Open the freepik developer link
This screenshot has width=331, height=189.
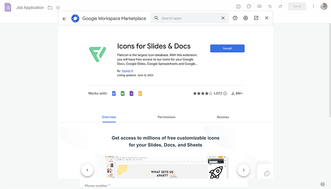[x=127, y=71]
